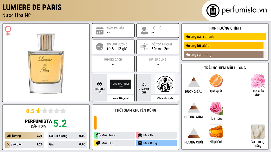Click the Chưa xác định perfumer caption
Viewport: 271px width, 152px height.
pos(165,98)
